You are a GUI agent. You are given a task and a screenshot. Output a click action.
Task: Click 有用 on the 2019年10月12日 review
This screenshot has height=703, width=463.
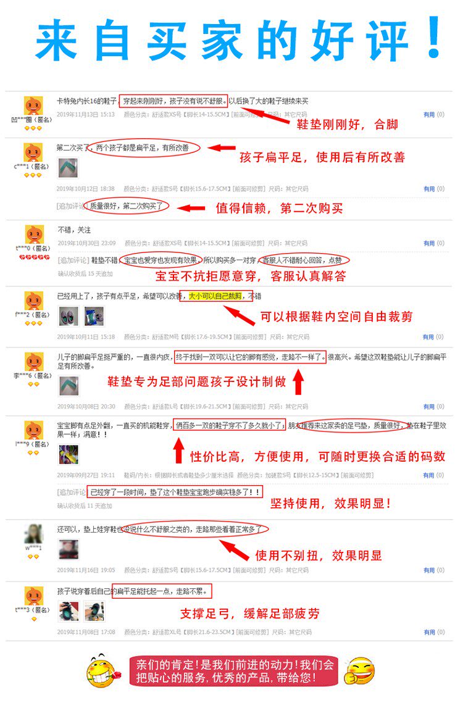429,189
